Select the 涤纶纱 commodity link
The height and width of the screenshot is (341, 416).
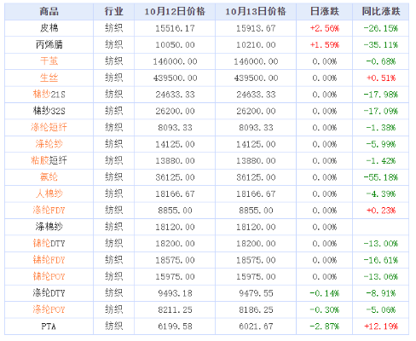(x=49, y=144)
